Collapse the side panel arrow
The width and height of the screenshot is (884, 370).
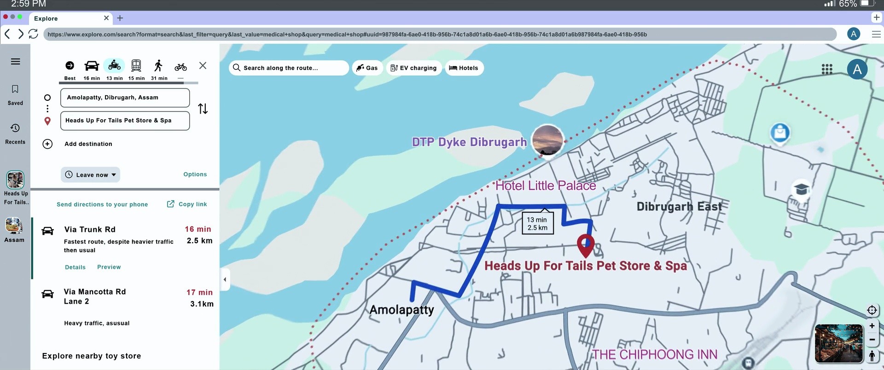225,279
